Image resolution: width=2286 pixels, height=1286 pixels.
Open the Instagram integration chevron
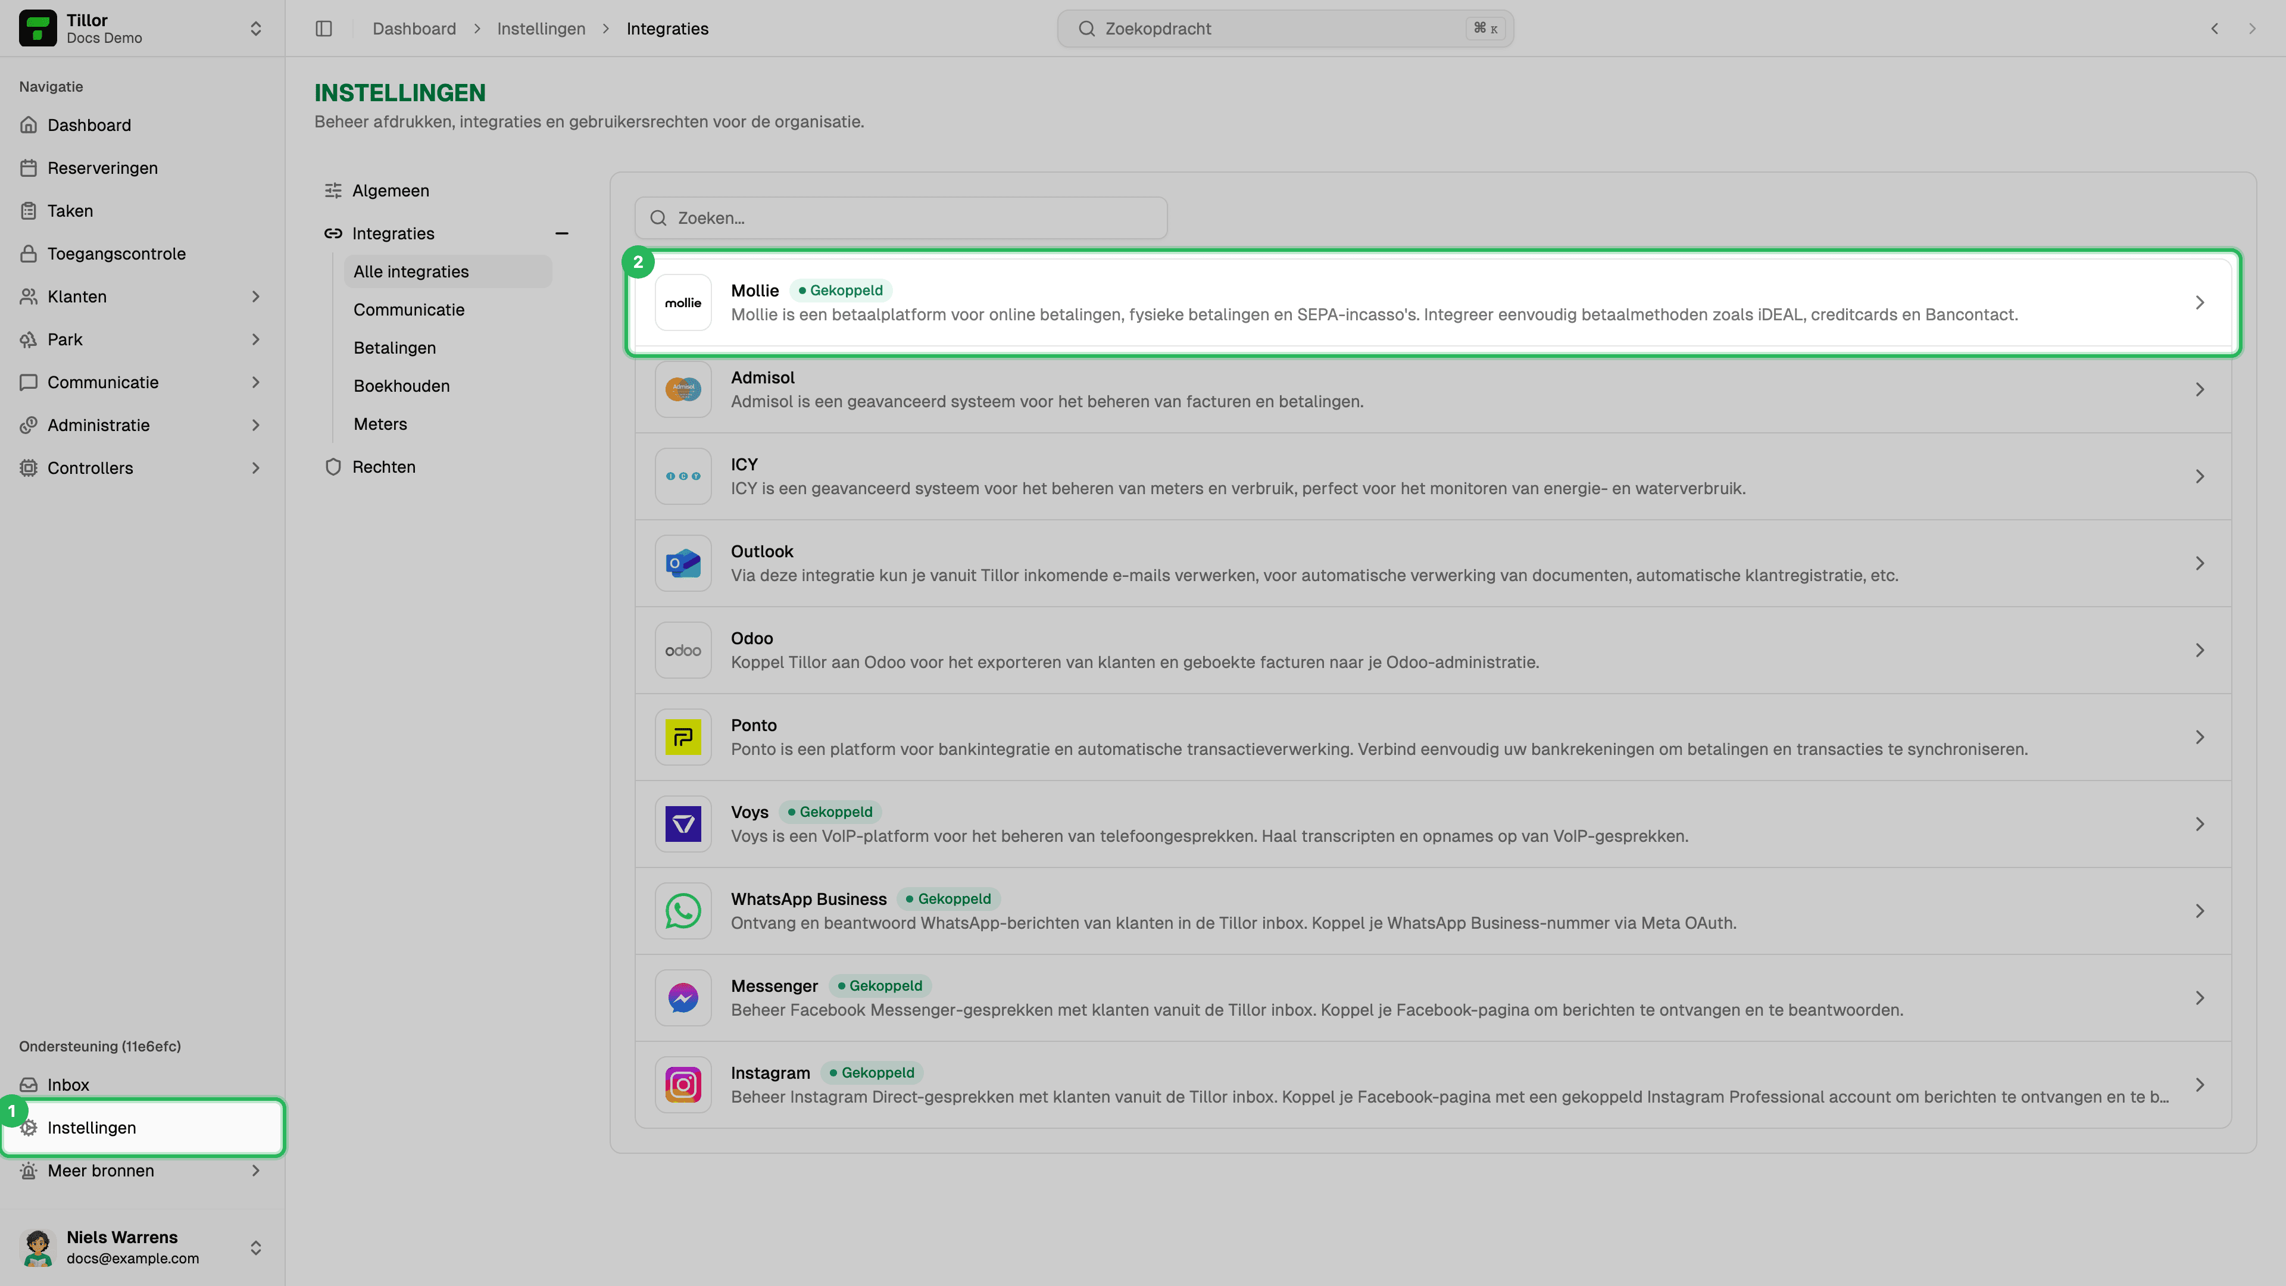2200,1085
